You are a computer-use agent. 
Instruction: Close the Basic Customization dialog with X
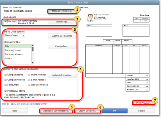(156, 2)
